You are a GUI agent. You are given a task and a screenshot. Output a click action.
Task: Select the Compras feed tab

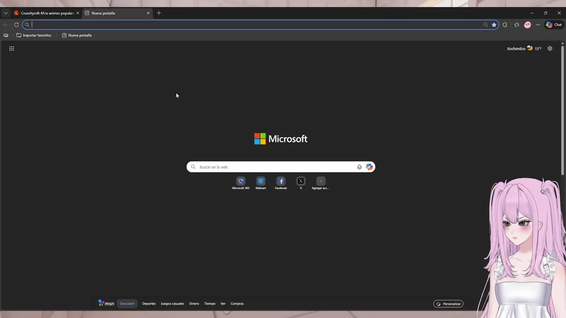click(x=237, y=304)
